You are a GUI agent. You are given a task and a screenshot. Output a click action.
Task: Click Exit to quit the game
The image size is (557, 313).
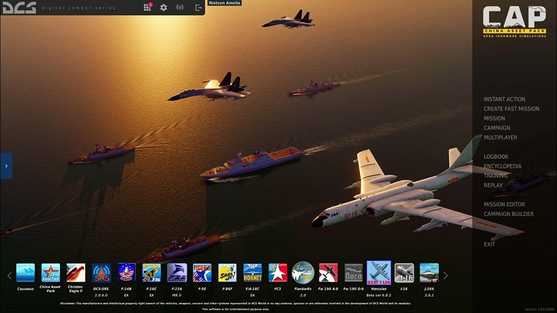(490, 244)
